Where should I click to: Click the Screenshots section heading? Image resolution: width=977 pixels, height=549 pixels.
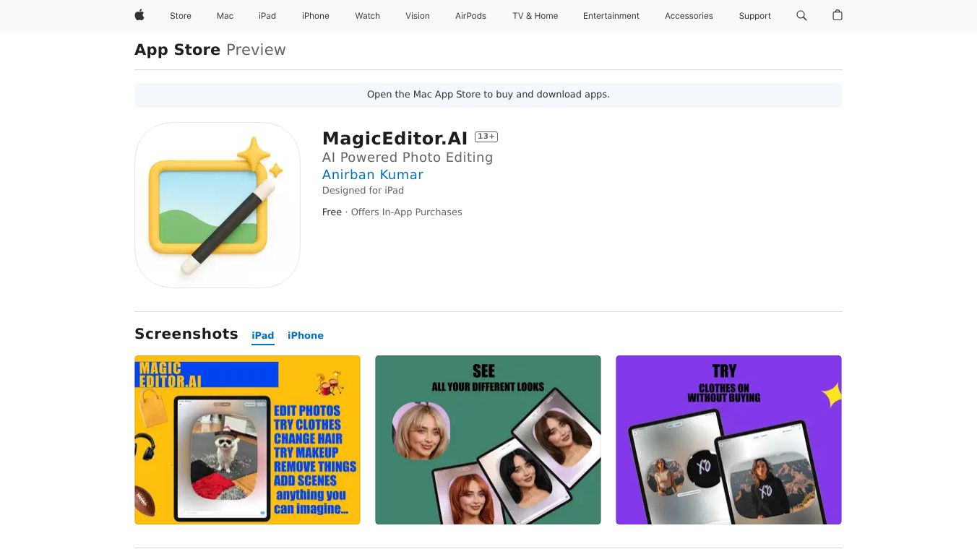point(186,334)
